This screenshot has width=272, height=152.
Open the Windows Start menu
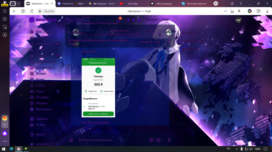tap(4, 149)
